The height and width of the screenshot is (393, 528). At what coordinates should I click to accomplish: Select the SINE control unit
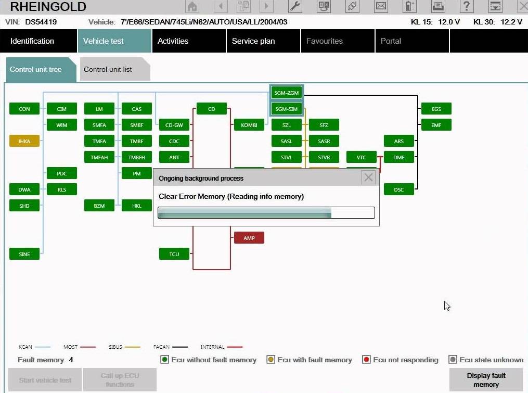pyautogui.click(x=24, y=254)
